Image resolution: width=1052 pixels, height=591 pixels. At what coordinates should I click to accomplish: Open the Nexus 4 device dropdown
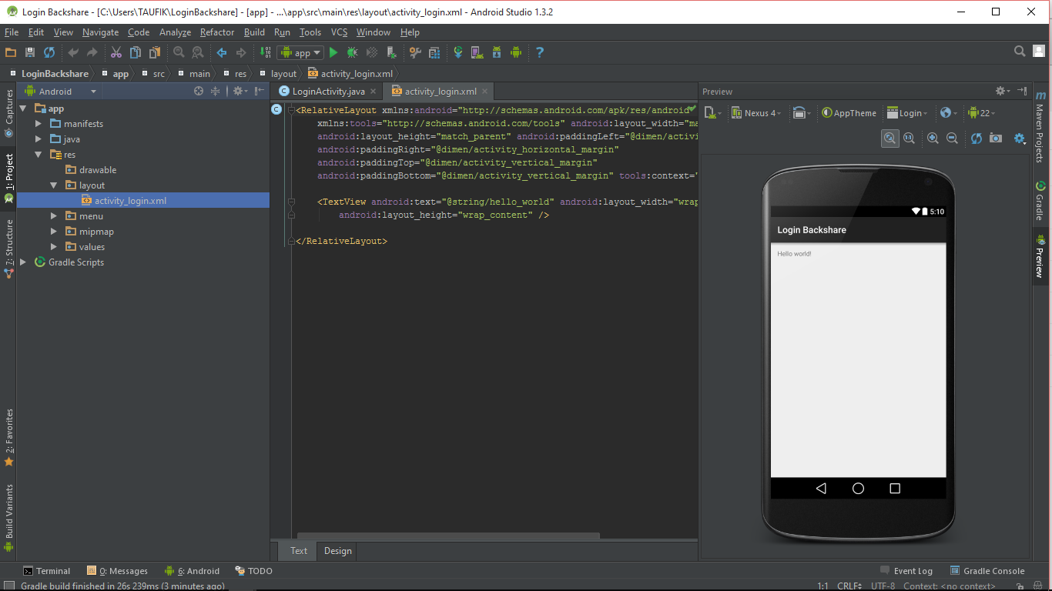[x=756, y=112]
